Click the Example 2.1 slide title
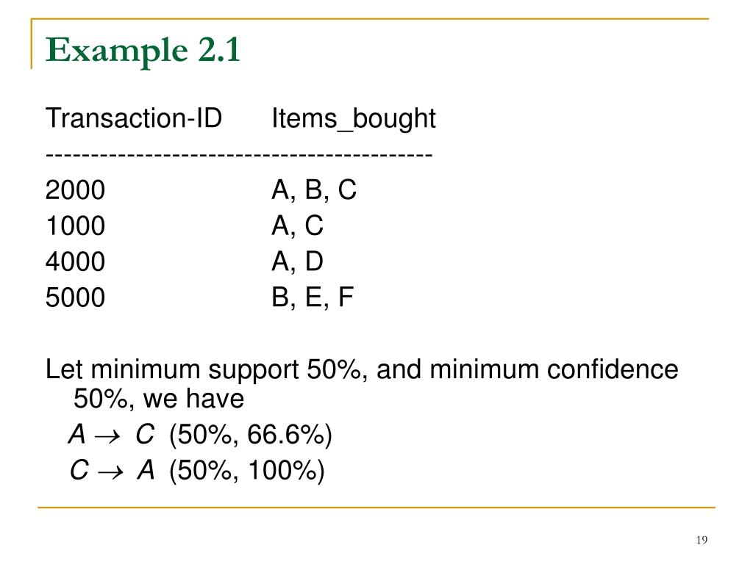Image resolution: width=753 pixels, height=564 pixels. tap(143, 51)
